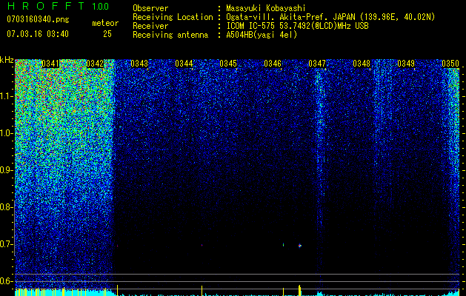Click the 0342 time marker
The width and height of the screenshot is (466, 296).
coord(95,64)
